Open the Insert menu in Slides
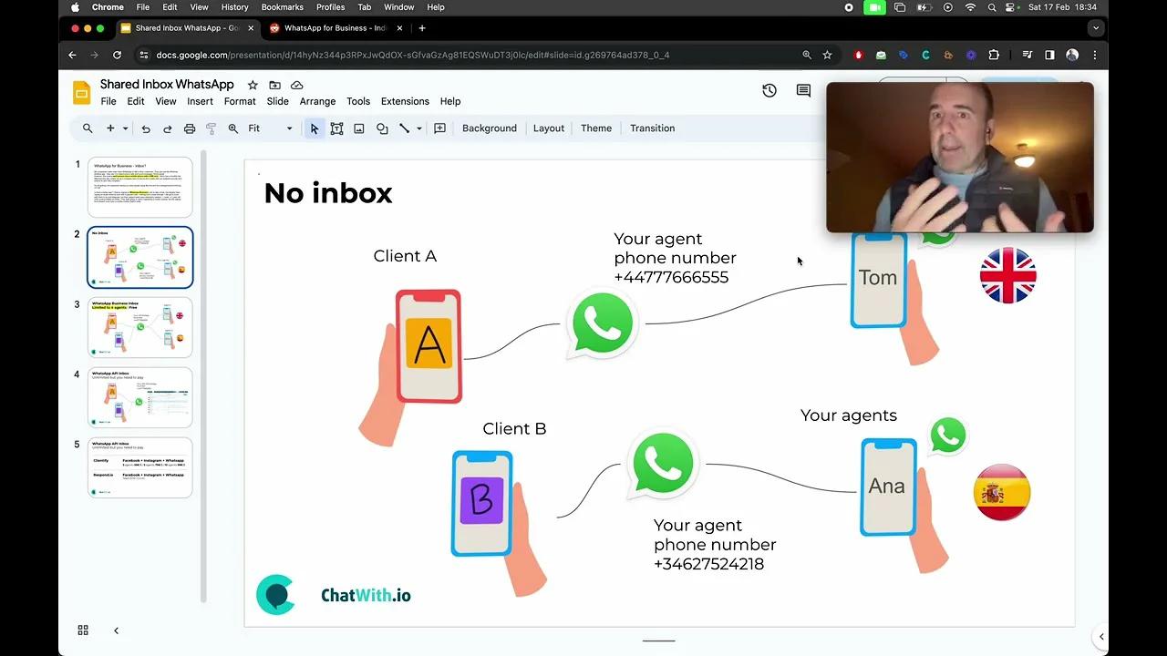 coord(200,101)
